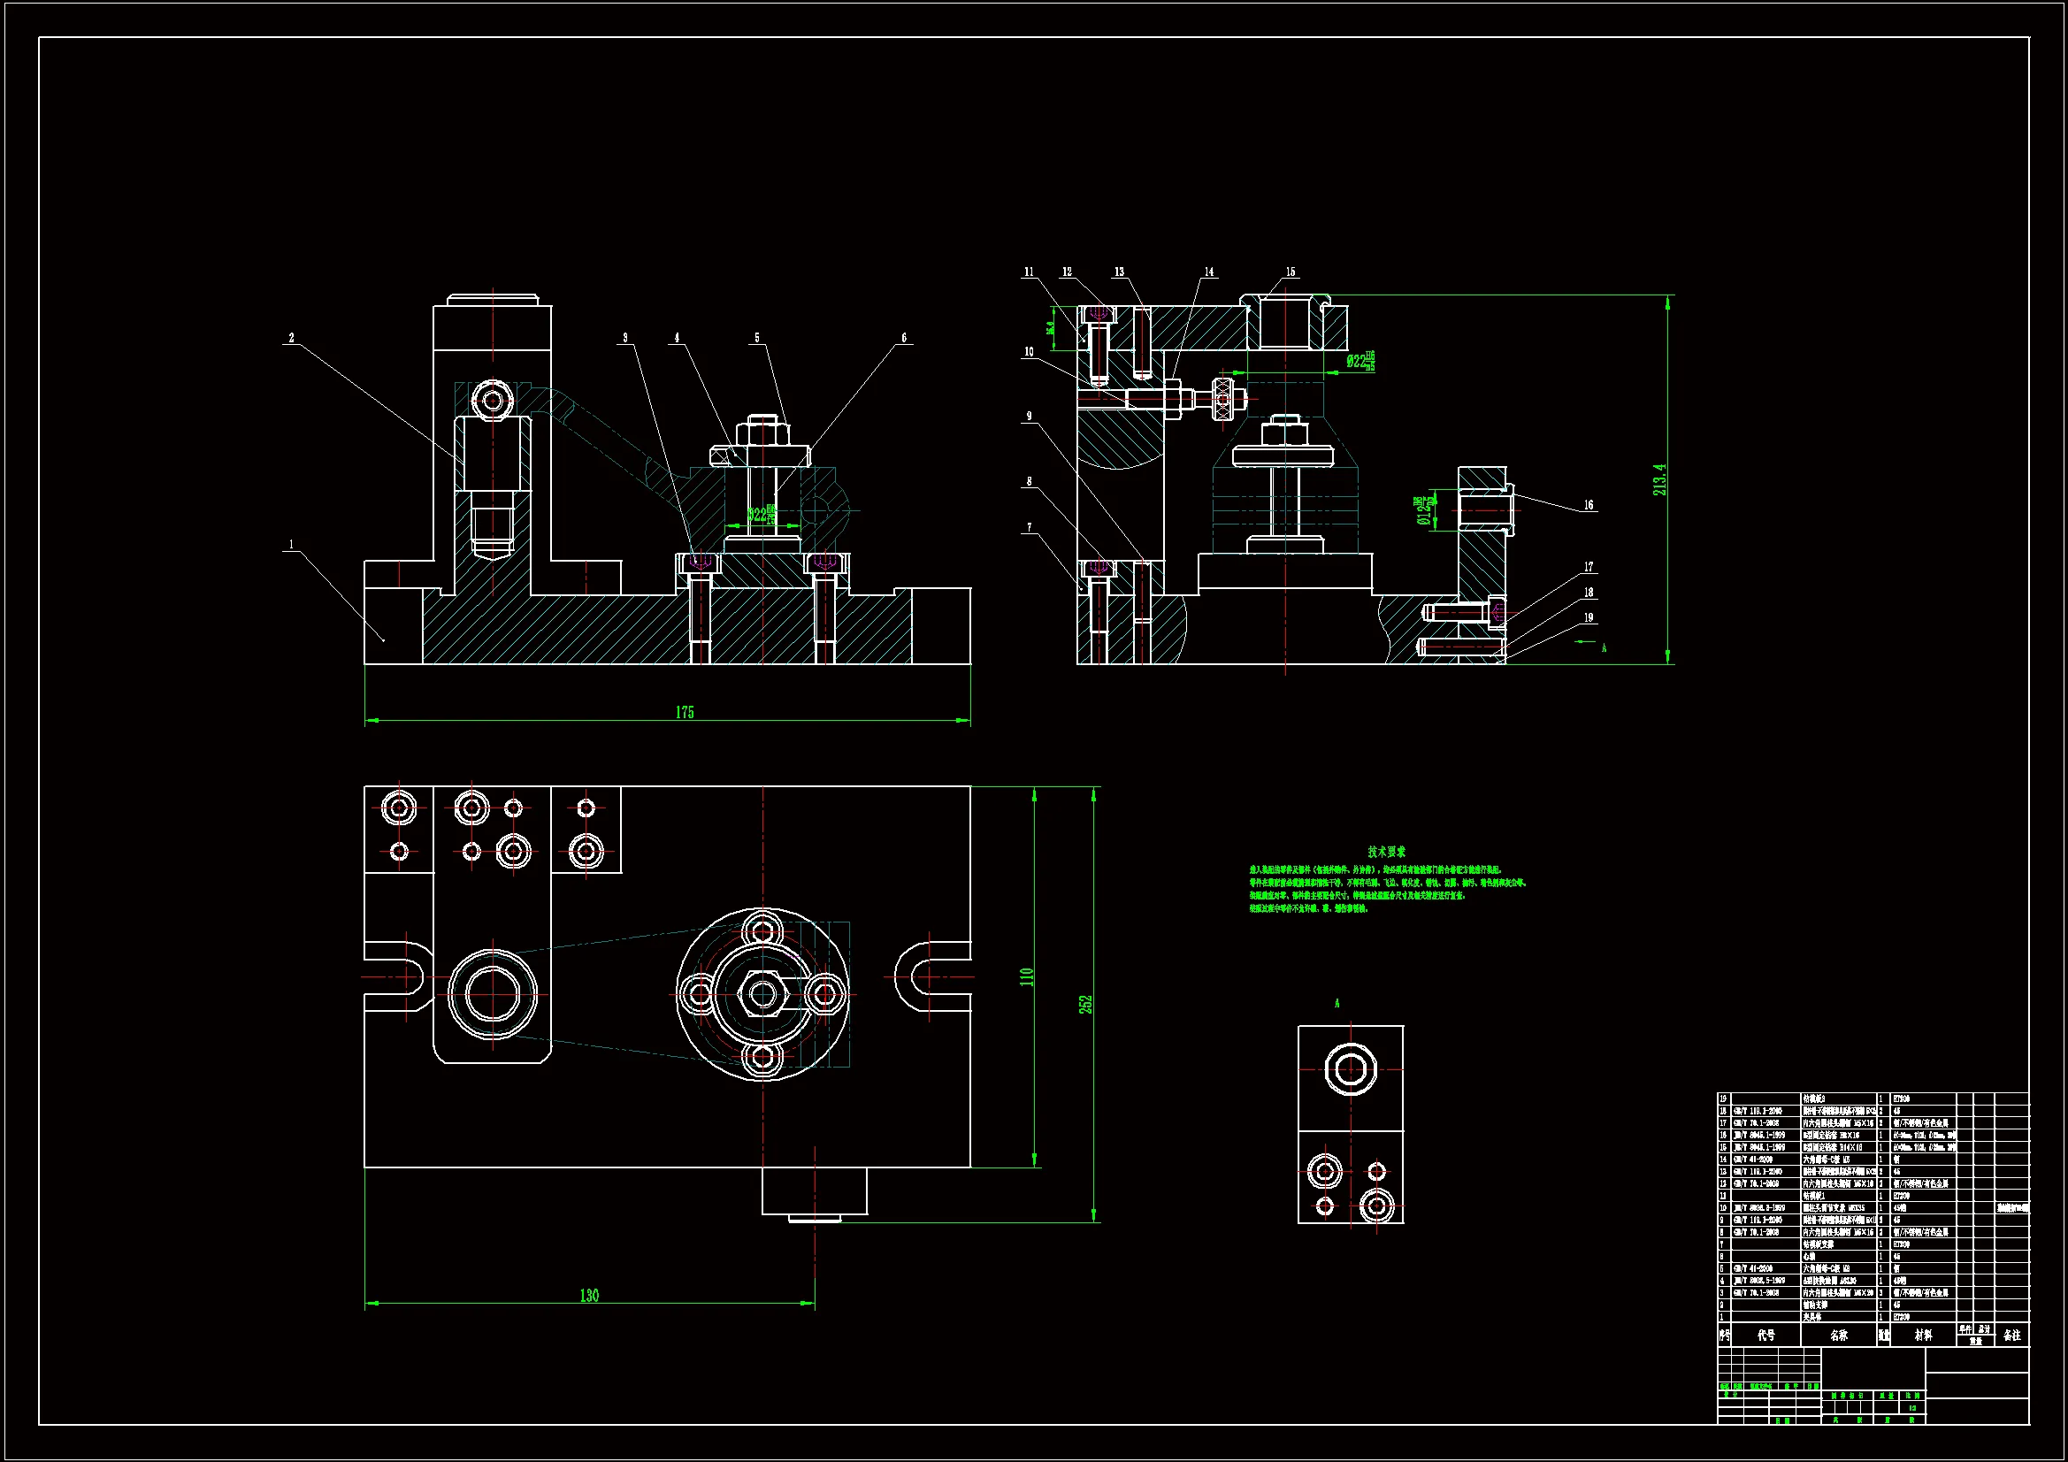Click the 110 vertical dimension in plan view
This screenshot has height=1462, width=2068.
click(1026, 977)
